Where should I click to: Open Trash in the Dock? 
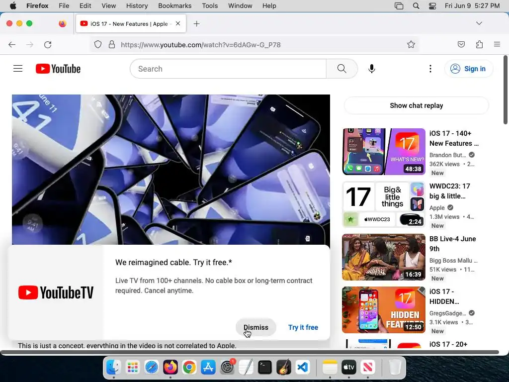pos(395,368)
